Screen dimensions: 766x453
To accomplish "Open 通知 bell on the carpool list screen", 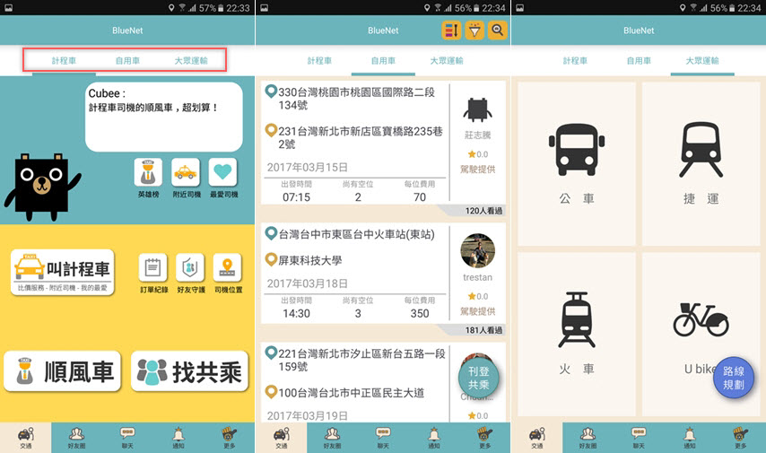I will (x=434, y=438).
